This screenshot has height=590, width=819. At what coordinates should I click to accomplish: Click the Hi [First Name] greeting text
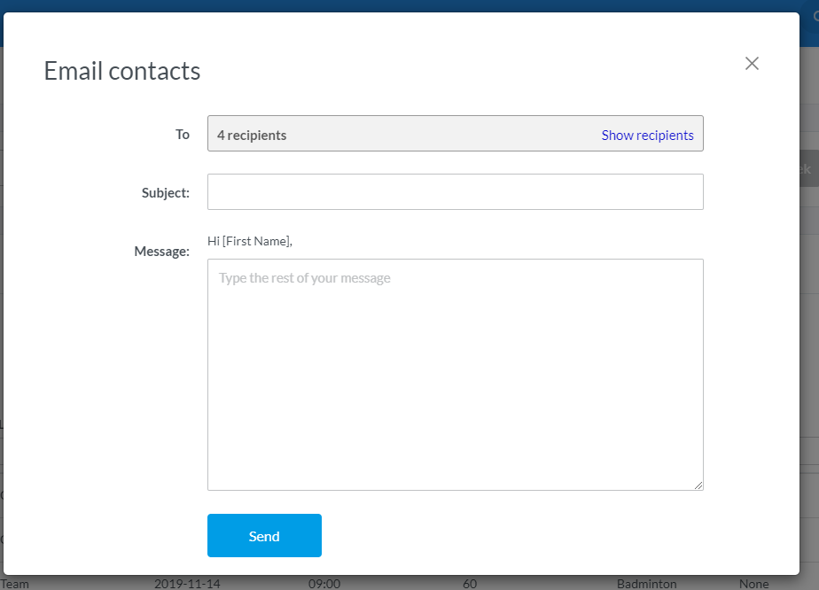250,241
